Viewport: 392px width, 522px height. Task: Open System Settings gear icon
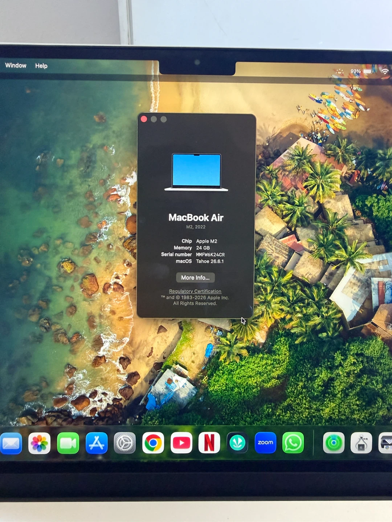(x=125, y=443)
